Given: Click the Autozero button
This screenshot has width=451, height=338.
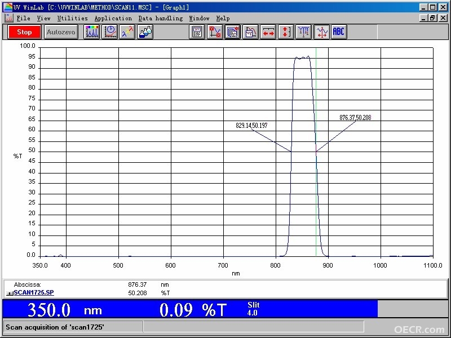Looking at the screenshot, I should (x=61, y=32).
